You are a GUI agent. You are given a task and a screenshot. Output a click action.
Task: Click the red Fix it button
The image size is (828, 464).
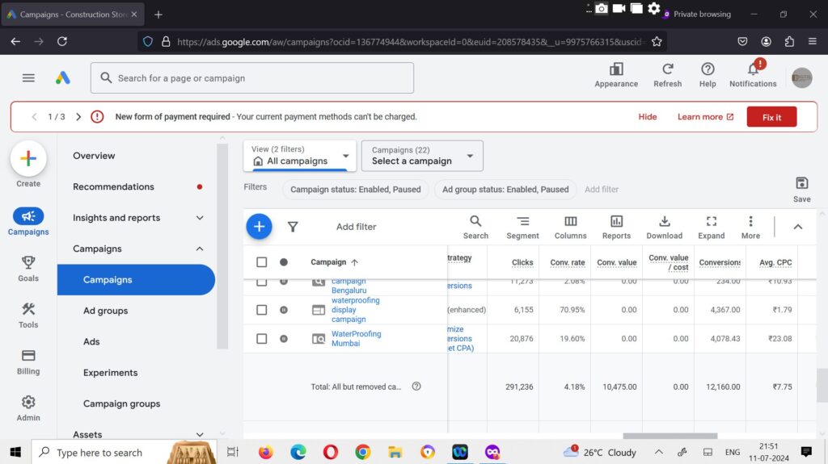pos(771,117)
